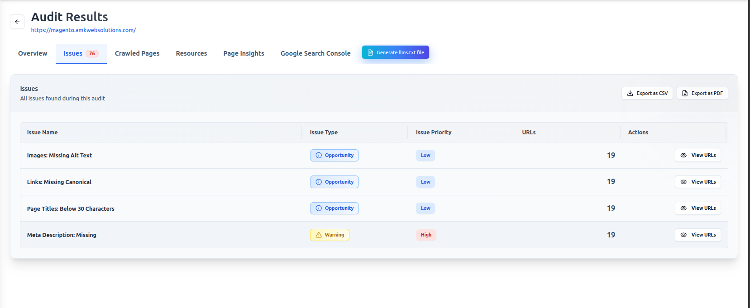Select Page Titles: Below 30 Characters issue
Screen dimensions: 750x308
tap(71, 209)
